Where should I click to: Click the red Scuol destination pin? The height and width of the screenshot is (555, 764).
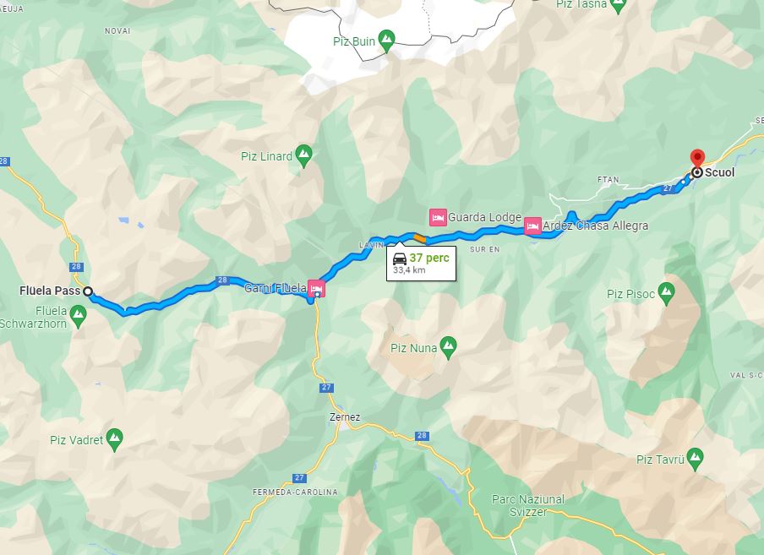[x=698, y=159]
